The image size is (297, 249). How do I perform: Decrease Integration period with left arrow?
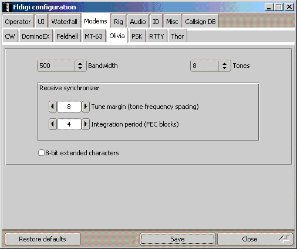click(x=53, y=124)
